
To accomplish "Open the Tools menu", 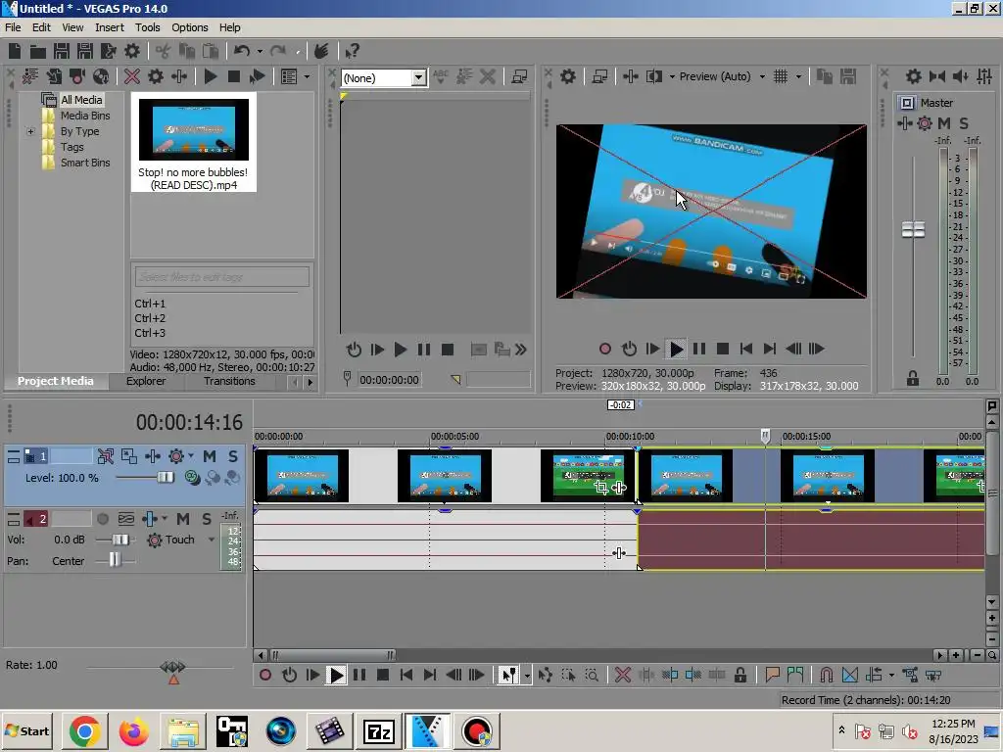I will pos(147,27).
